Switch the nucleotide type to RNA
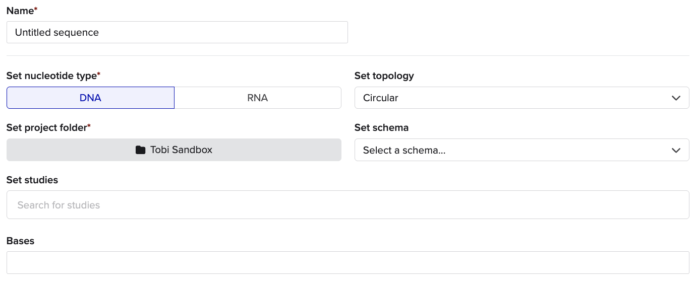Screen dimensions: 695x284 (257, 98)
